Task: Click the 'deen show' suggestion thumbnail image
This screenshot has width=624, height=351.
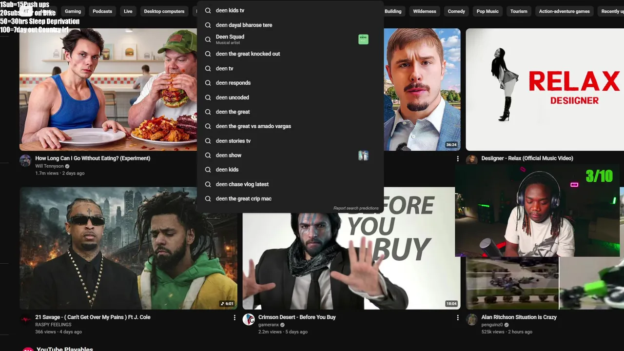Action: [363, 156]
